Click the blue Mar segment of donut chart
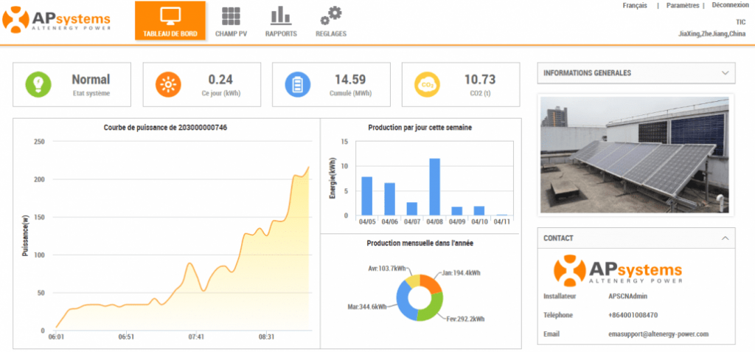Image resolution: width=755 pixels, height=352 pixels. click(403, 299)
